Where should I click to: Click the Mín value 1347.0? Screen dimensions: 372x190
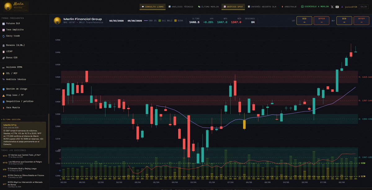(x=236, y=22)
